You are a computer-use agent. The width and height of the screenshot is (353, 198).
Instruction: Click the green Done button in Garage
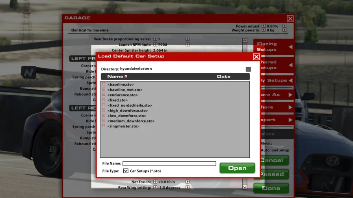point(271,188)
